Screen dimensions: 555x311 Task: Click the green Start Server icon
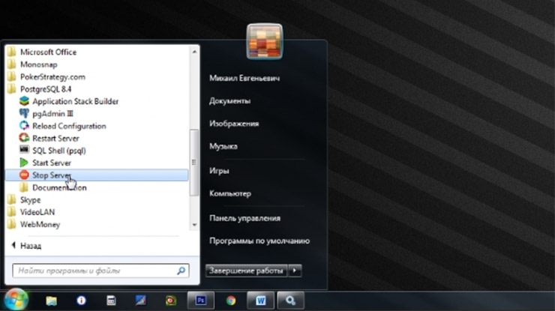click(24, 163)
